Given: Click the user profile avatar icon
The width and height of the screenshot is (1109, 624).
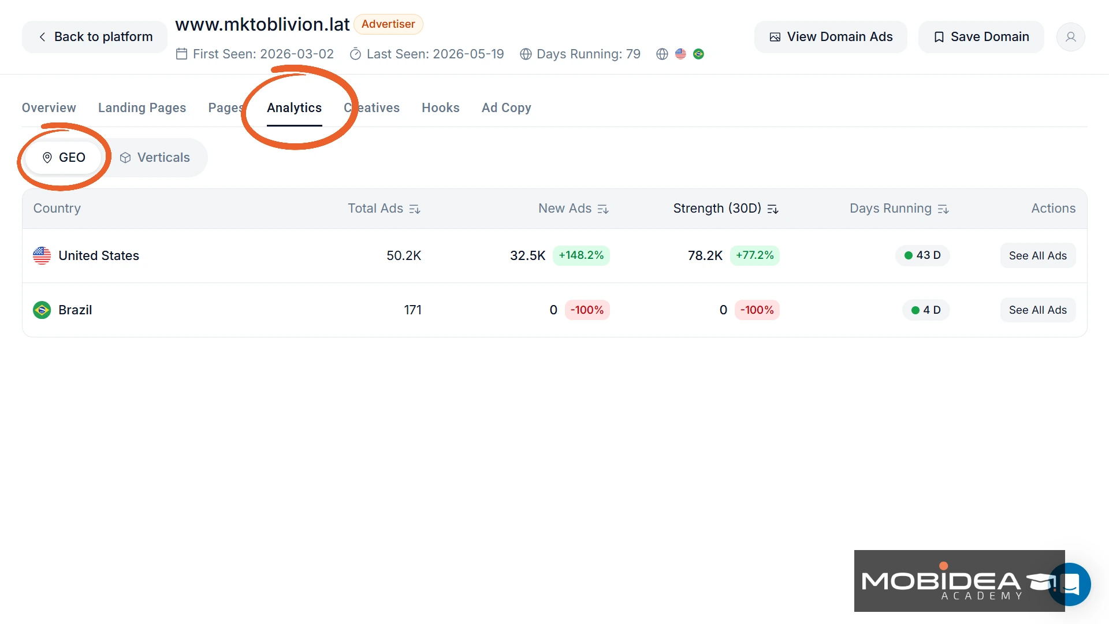Looking at the screenshot, I should [1070, 37].
